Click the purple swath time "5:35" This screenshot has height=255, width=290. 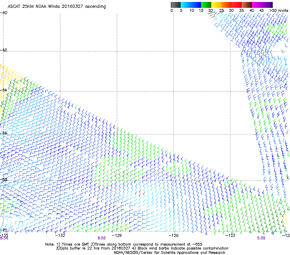click(261, 238)
